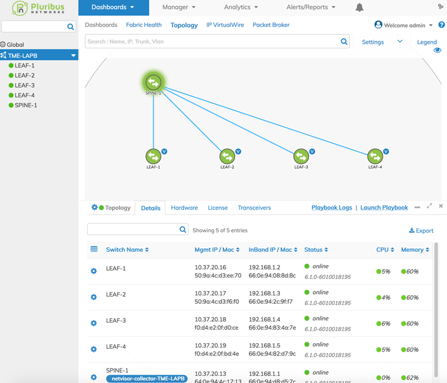Open the Dashboards dropdown menu
Image resolution: width=447 pixels, height=383 pixels.
(113, 8)
